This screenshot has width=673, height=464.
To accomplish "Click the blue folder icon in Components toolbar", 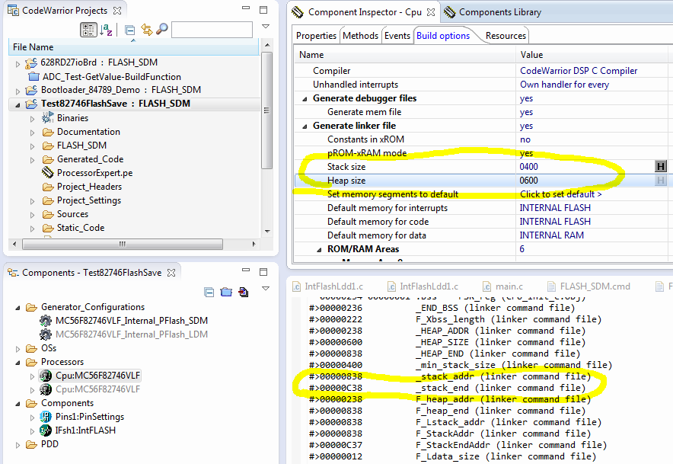I will 226,292.
